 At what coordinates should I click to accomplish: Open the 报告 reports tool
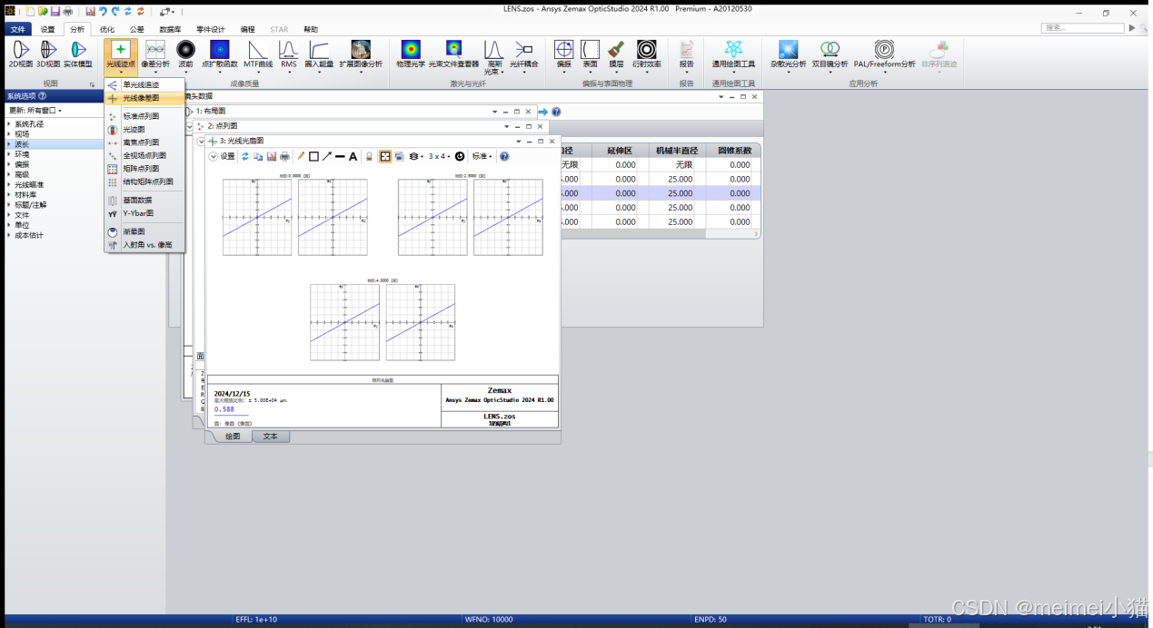(x=686, y=54)
